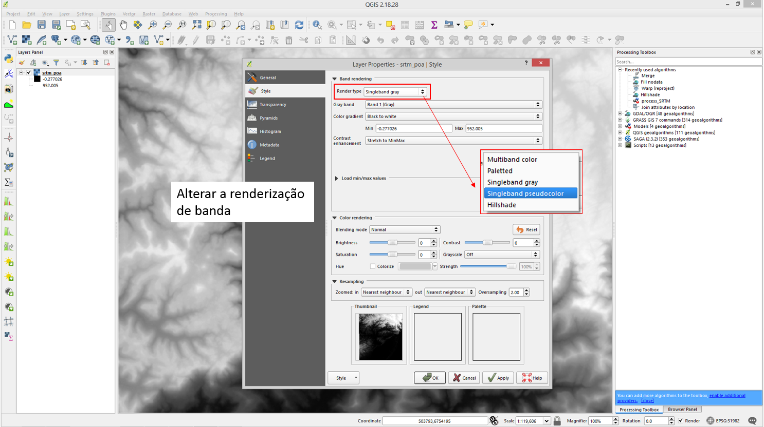
Task: Click the Max value input field
Action: tap(503, 129)
